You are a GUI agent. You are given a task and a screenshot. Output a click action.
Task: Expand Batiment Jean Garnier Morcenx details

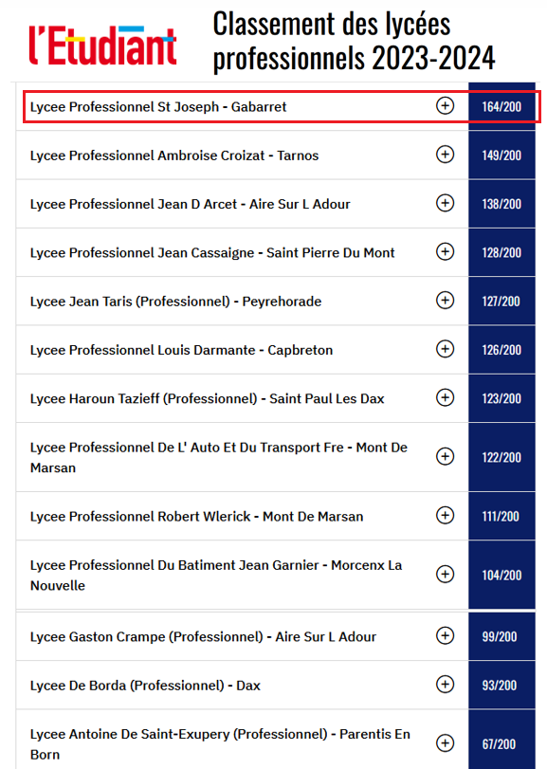pyautogui.click(x=445, y=575)
